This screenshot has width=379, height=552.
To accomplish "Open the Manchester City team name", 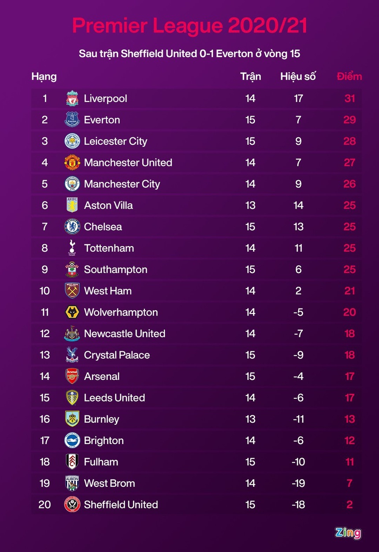I will (122, 184).
